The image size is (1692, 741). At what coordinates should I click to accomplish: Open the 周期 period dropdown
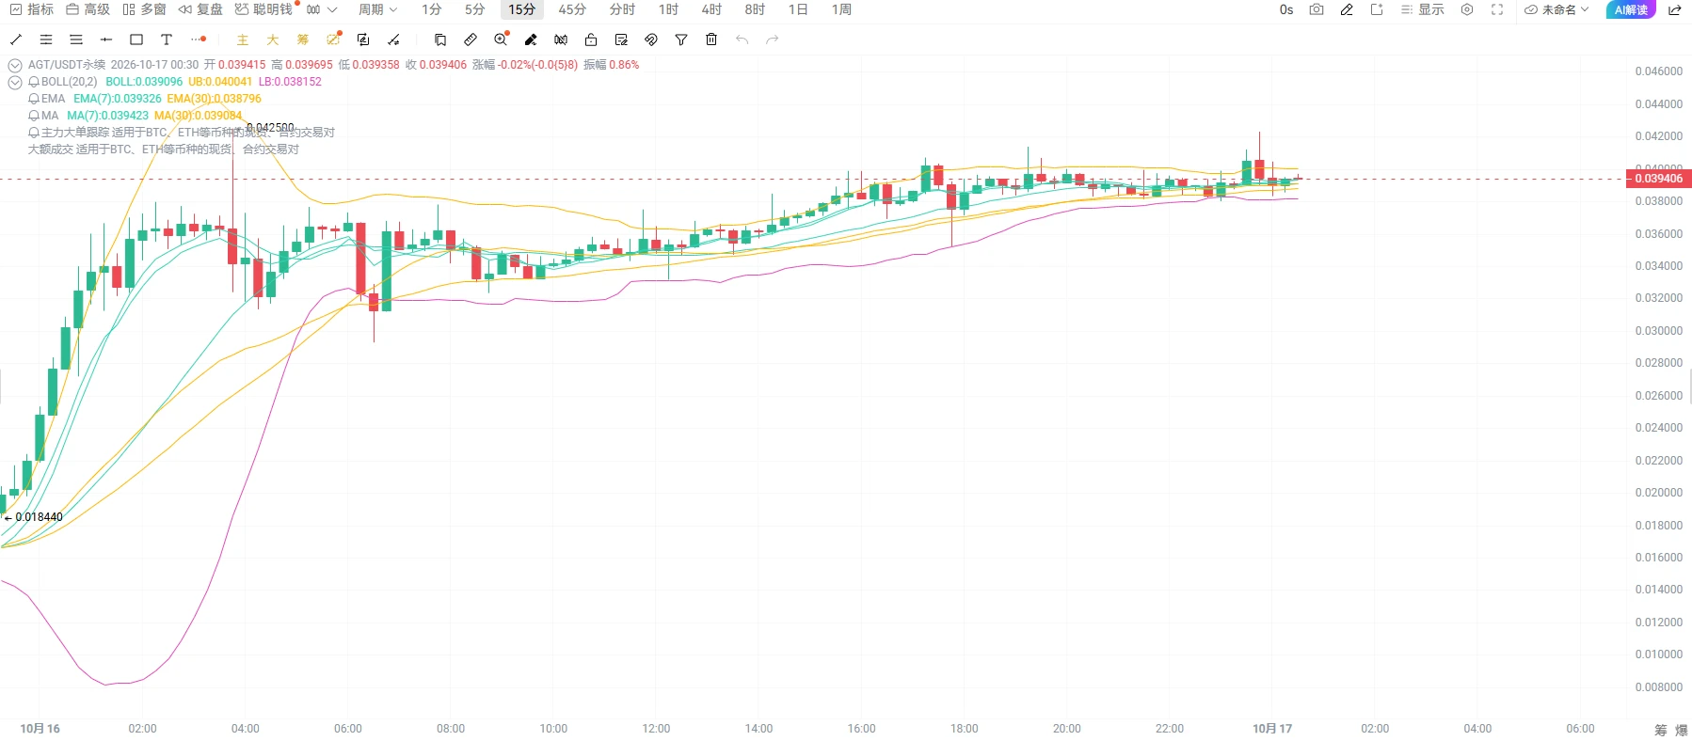[378, 9]
